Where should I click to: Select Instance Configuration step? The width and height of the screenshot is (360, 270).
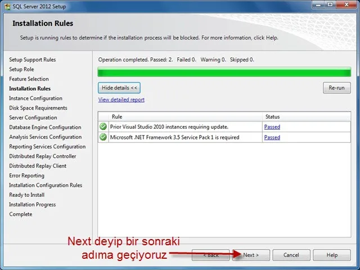[35, 98]
